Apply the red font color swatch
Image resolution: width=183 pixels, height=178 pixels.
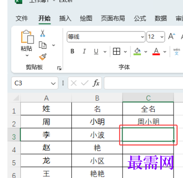pos(156,52)
